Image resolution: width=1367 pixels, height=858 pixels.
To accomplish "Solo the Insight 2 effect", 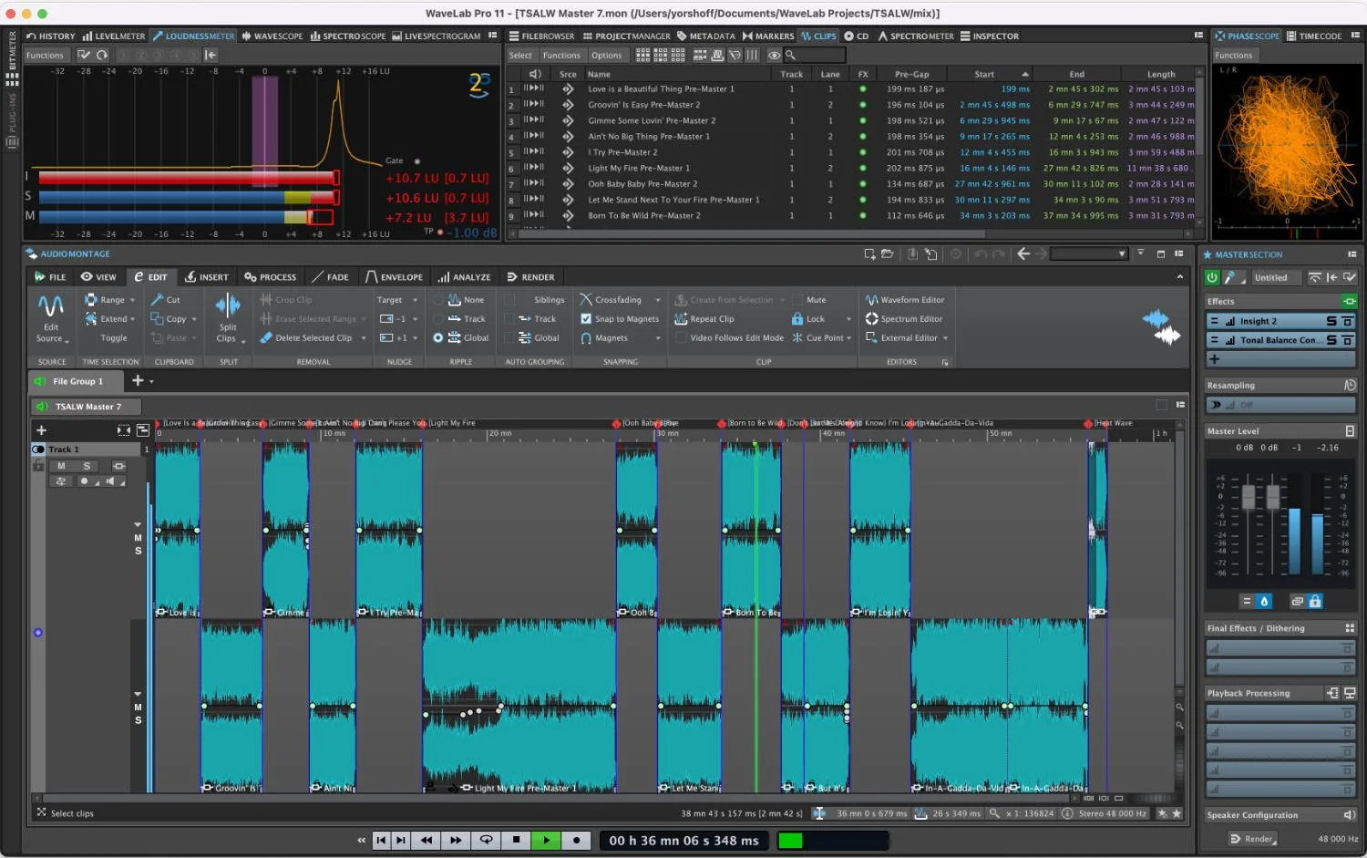I will pyautogui.click(x=1331, y=321).
